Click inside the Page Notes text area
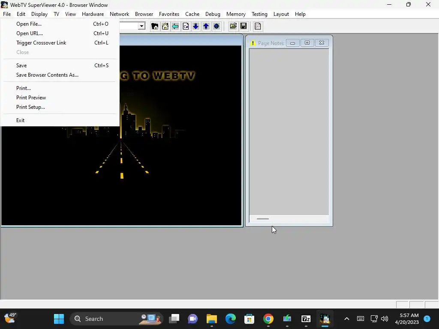 [289, 132]
